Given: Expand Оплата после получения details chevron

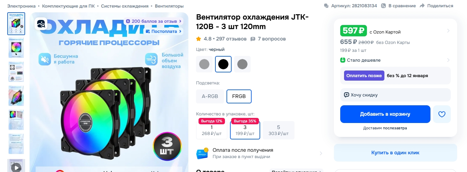Looking at the screenshot, I should tap(321, 153).
